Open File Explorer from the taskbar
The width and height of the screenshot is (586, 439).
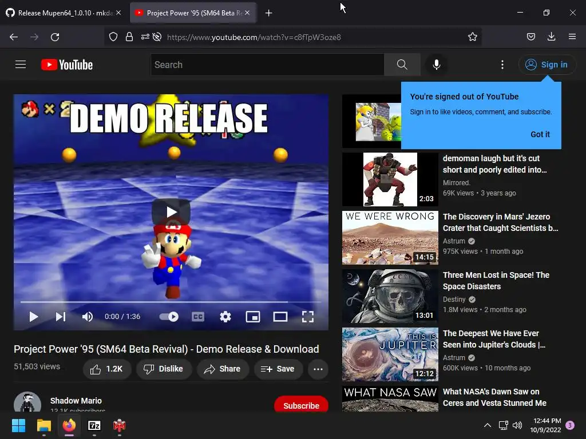pyautogui.click(x=43, y=425)
